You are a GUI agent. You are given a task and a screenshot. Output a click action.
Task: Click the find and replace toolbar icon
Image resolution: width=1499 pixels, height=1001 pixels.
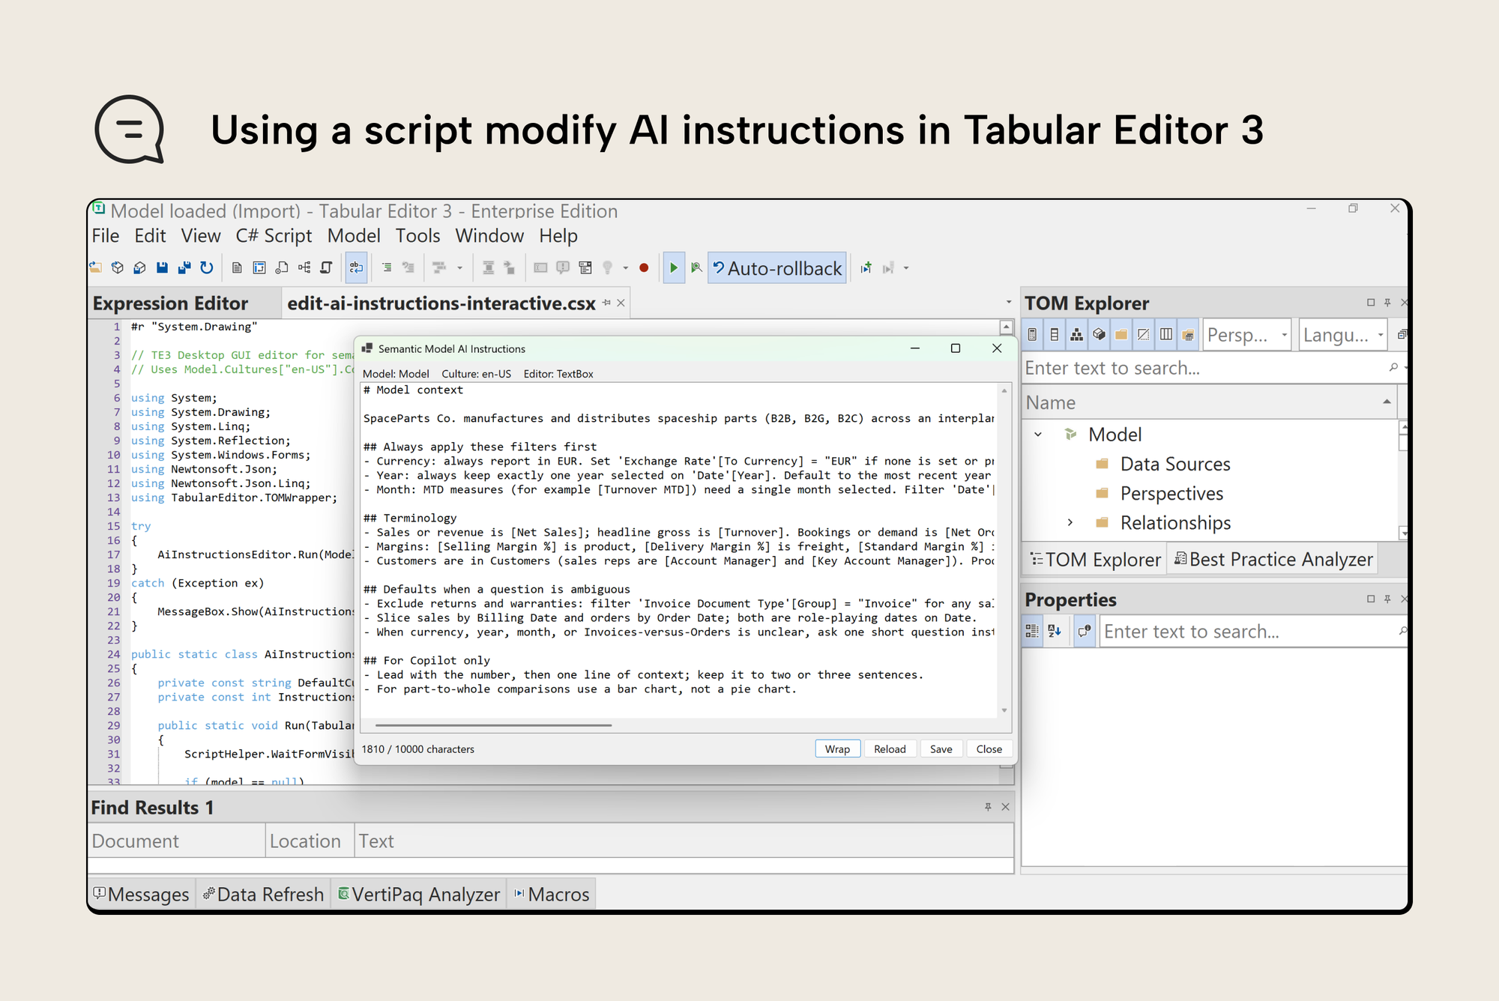pyautogui.click(x=357, y=267)
